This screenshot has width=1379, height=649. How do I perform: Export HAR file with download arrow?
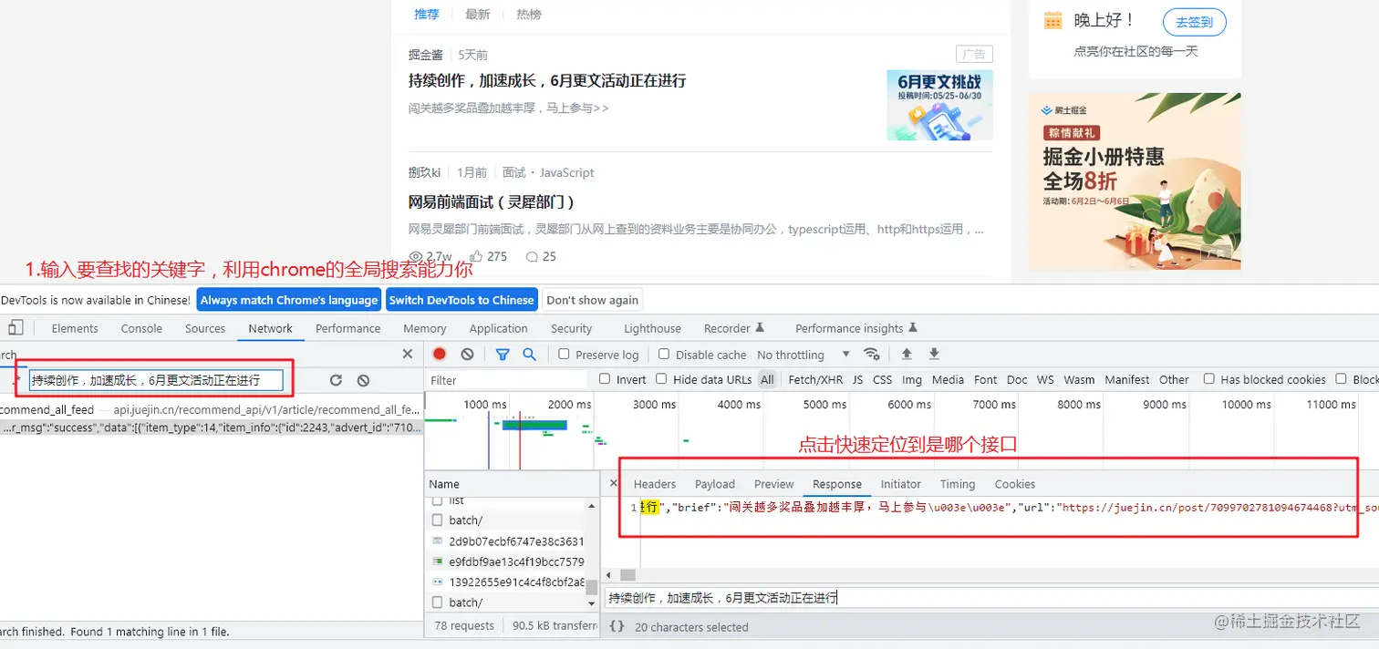coord(934,354)
